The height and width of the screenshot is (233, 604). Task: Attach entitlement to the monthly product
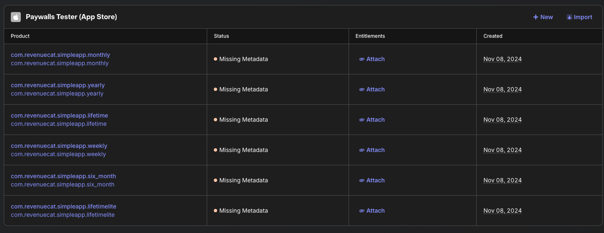point(372,59)
